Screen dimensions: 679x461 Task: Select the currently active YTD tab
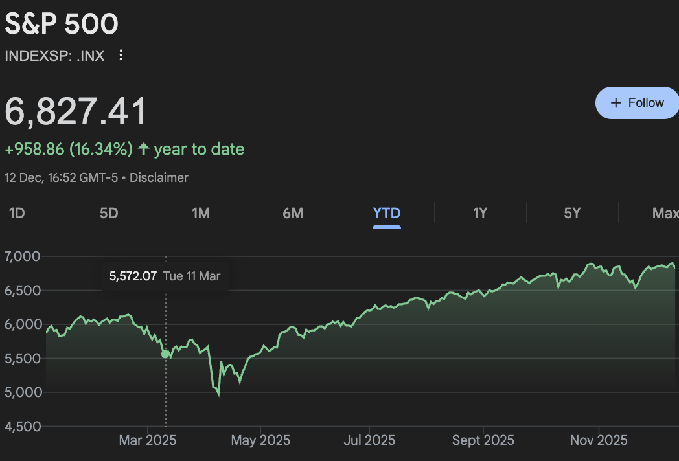(386, 212)
